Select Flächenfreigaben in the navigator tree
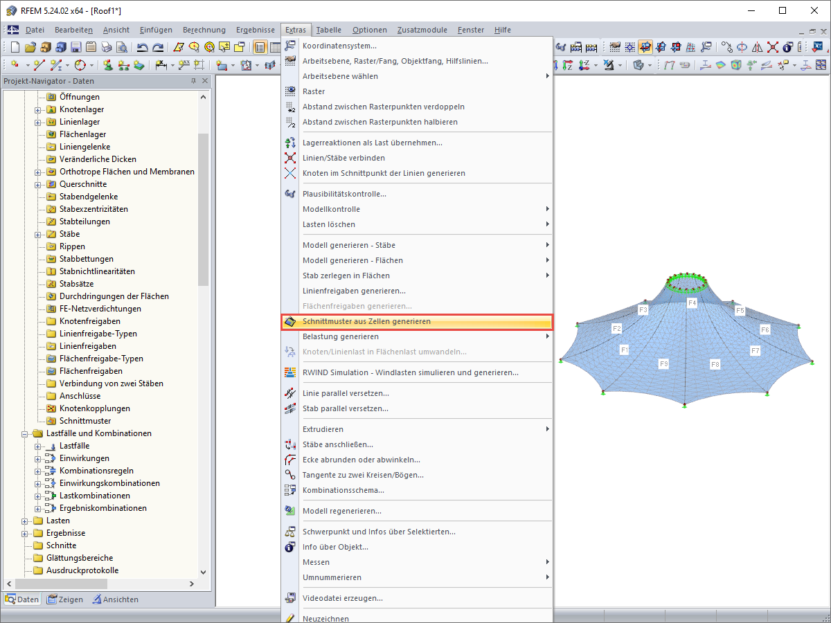Image resolution: width=831 pixels, height=623 pixels. 91,371
